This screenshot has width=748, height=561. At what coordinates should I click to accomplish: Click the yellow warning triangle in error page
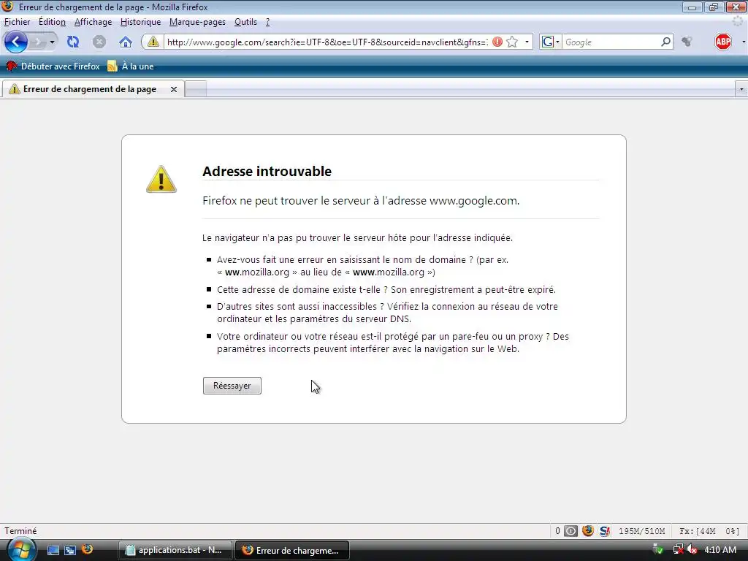point(161,179)
